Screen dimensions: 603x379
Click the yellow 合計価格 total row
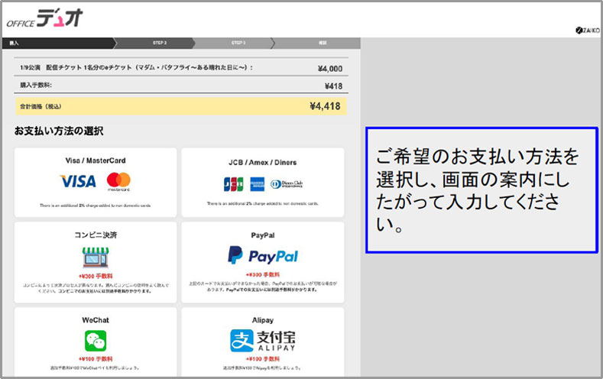180,106
